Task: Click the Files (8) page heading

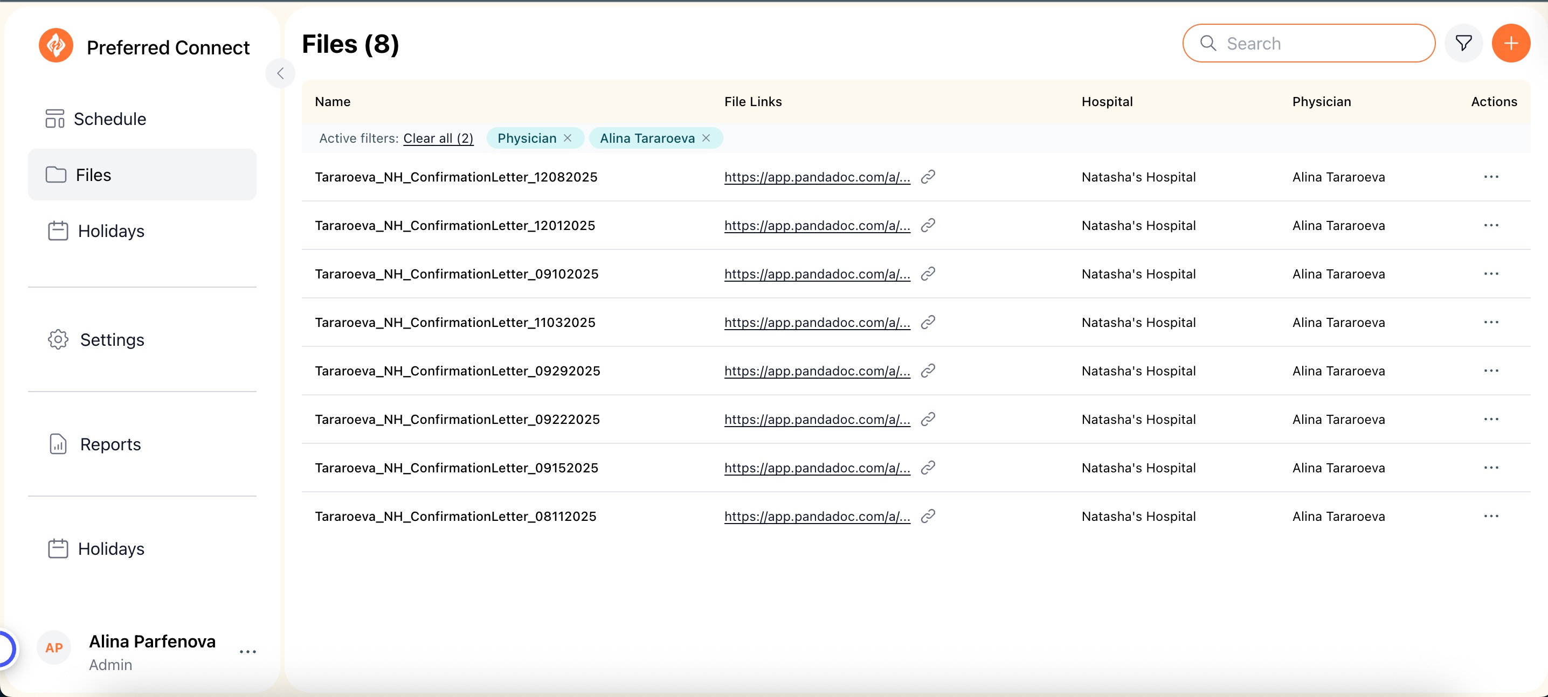Action: click(x=350, y=44)
